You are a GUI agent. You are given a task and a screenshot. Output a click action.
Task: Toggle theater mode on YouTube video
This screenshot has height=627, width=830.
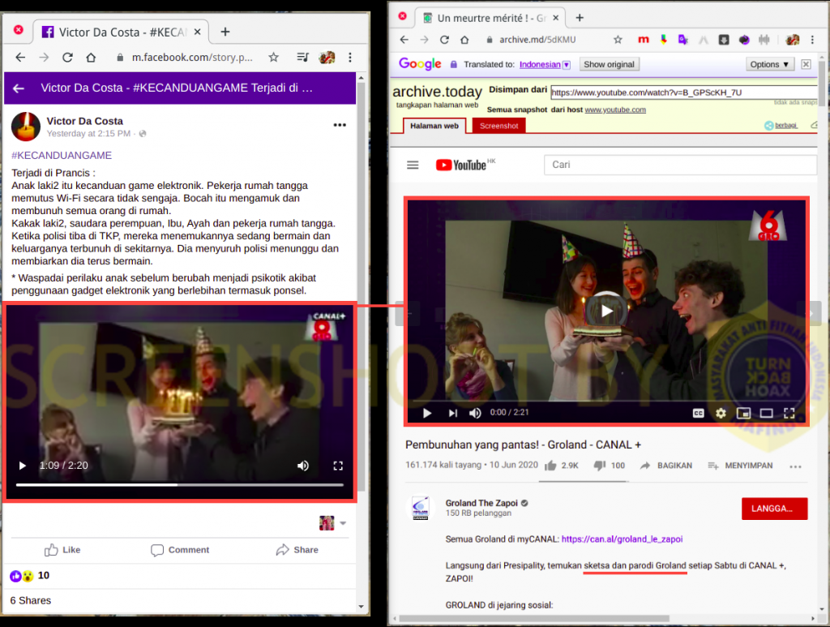coord(766,413)
